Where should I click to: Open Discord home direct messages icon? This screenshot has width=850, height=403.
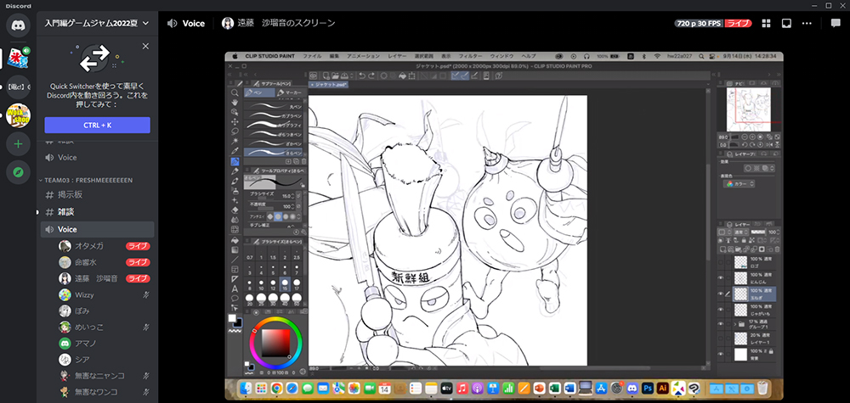coord(18,25)
